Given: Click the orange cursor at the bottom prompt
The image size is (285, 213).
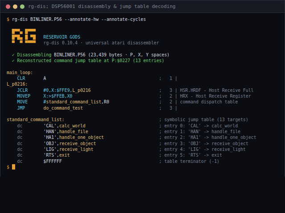Looking at the screenshot, I should click(13, 167).
